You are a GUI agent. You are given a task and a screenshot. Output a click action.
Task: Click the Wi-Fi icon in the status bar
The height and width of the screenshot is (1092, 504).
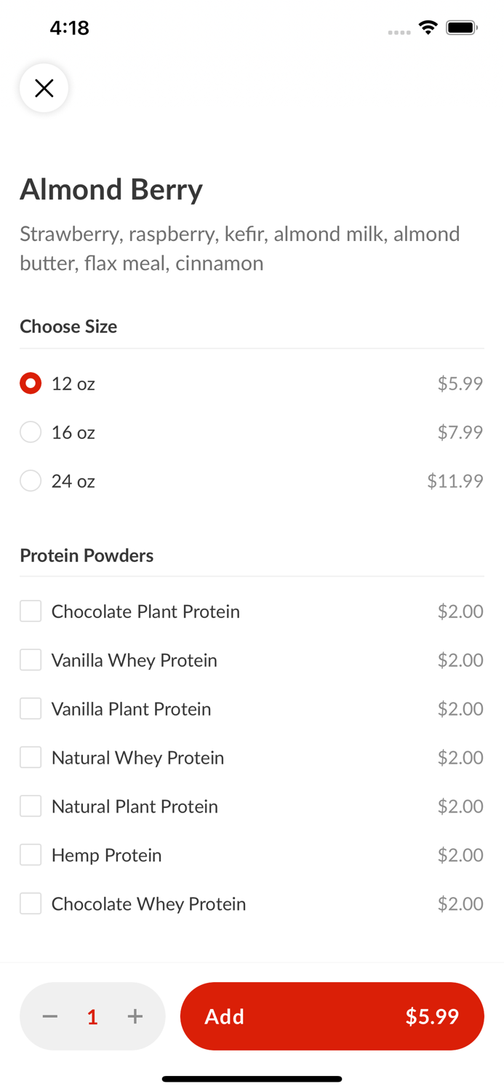click(x=428, y=27)
